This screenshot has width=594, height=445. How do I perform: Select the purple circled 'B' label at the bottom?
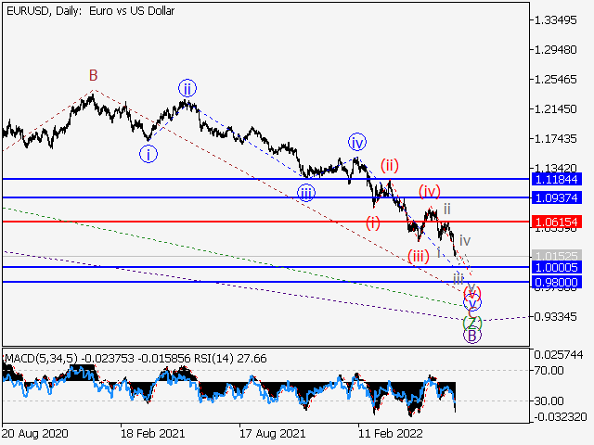(472, 336)
